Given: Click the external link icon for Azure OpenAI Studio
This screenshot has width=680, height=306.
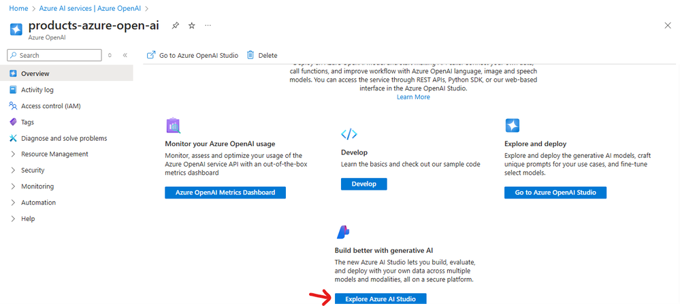Looking at the screenshot, I should [x=151, y=55].
